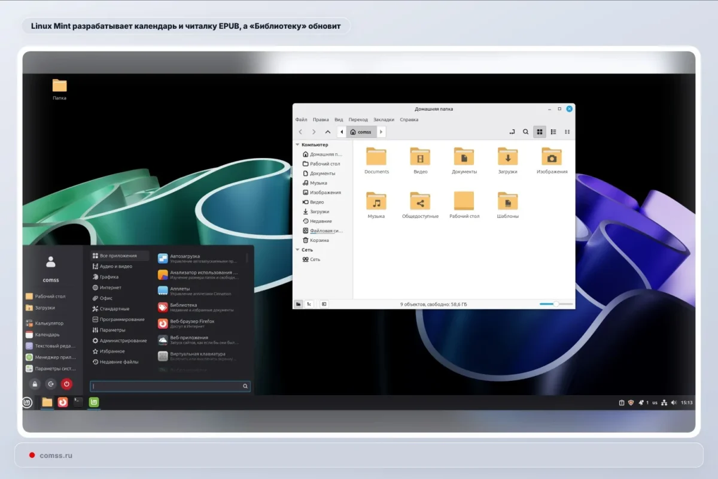Open the Документы folder icon in main pane
This screenshot has width=718, height=479.
pyautogui.click(x=464, y=157)
